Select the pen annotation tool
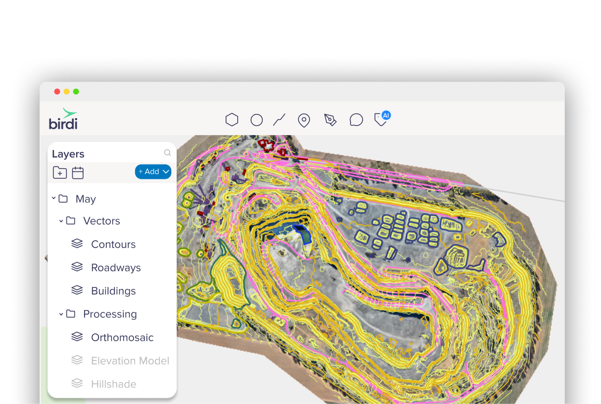Image resolution: width=601 pixels, height=404 pixels. pyautogui.click(x=330, y=120)
